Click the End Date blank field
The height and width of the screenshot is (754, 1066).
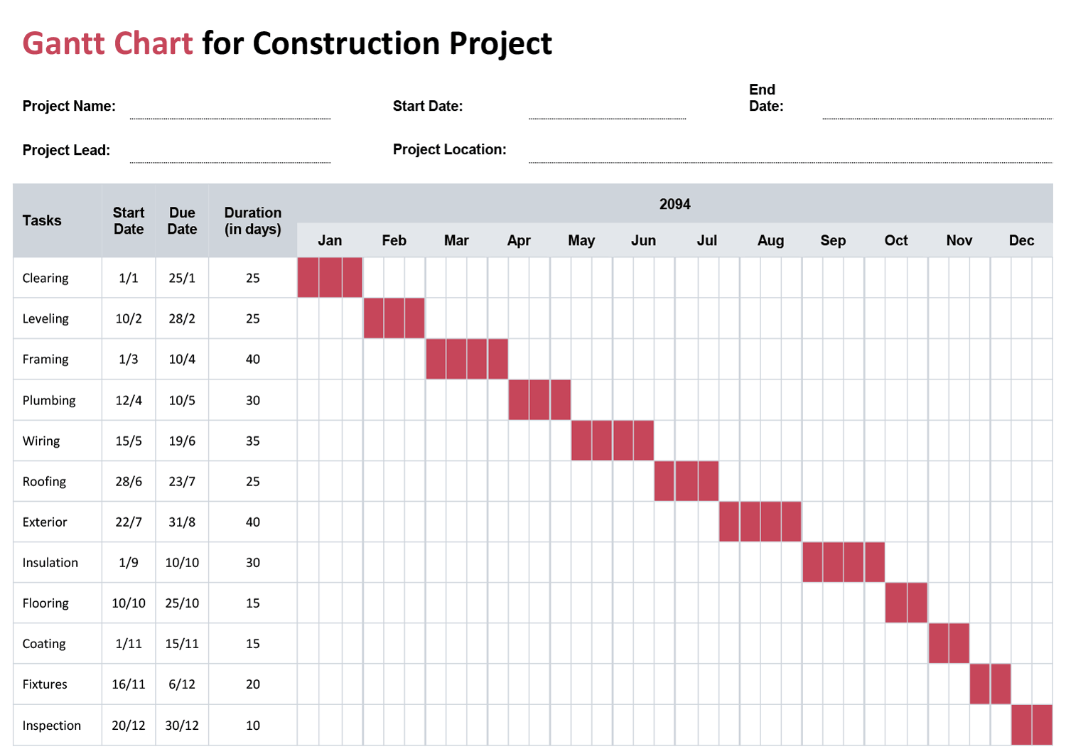(x=937, y=110)
